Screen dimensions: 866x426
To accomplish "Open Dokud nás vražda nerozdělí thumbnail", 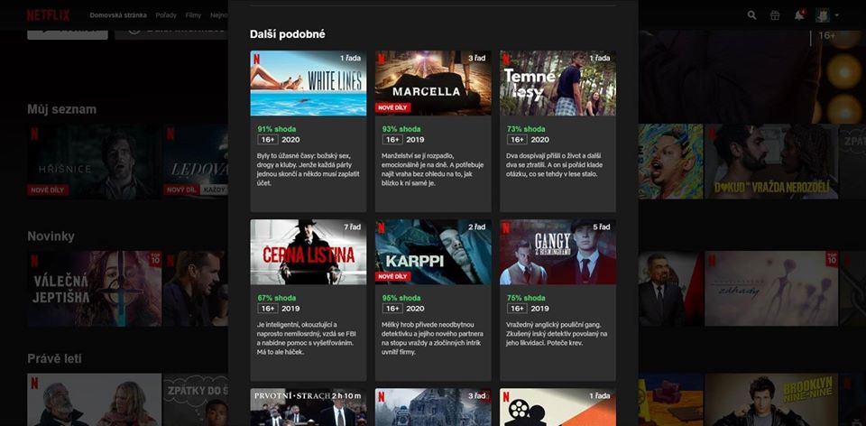I will click(x=771, y=162).
